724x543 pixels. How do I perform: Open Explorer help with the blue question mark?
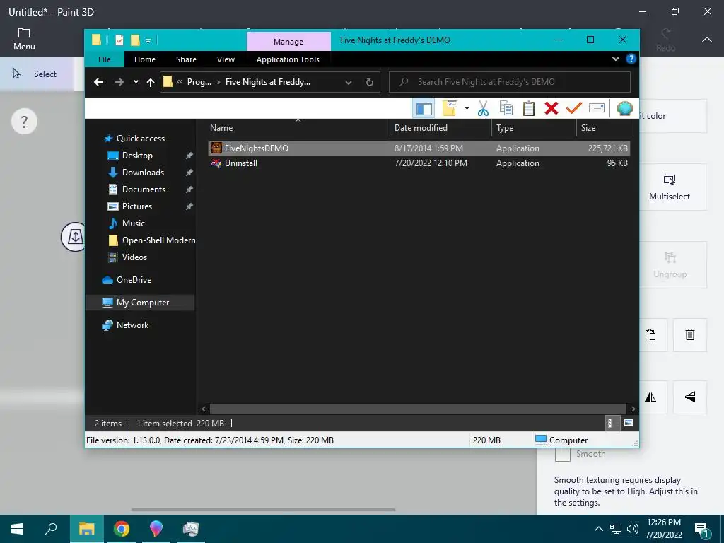pyautogui.click(x=631, y=59)
